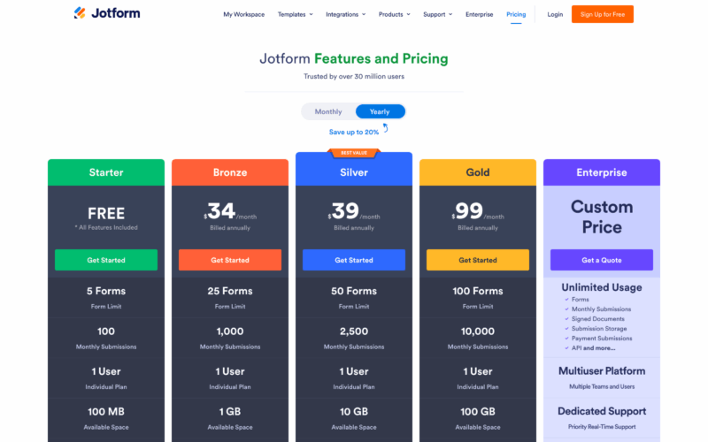Image resolution: width=708 pixels, height=442 pixels.
Task: Click API and more... item
Action: tap(593, 348)
